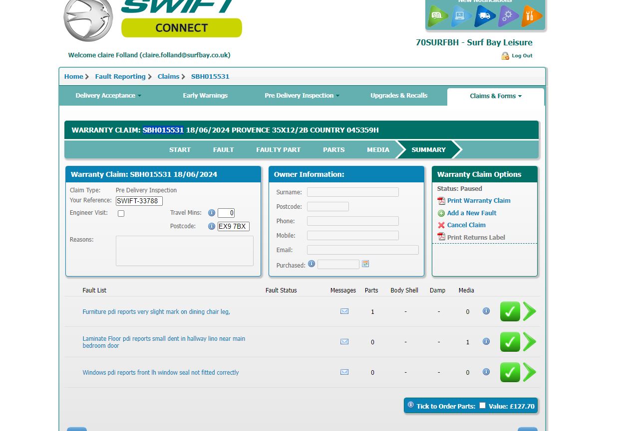Screen dimensions: 631x431
Task: Click the Tick to Order Parts info icon
Action: click(x=411, y=405)
